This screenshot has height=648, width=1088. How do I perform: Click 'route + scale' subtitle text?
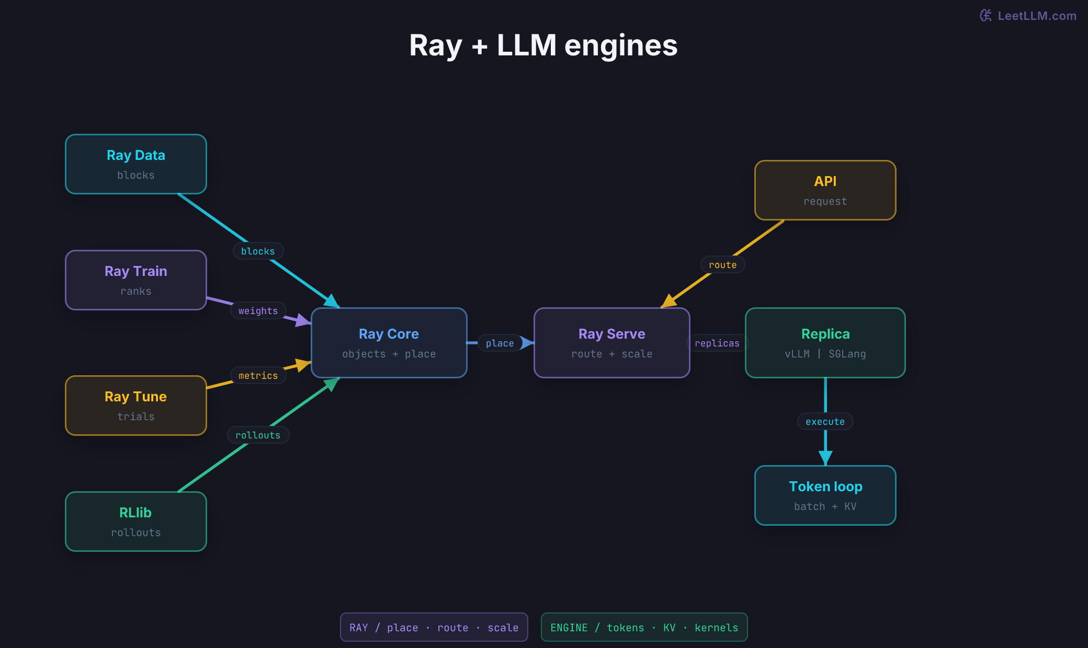pos(612,354)
